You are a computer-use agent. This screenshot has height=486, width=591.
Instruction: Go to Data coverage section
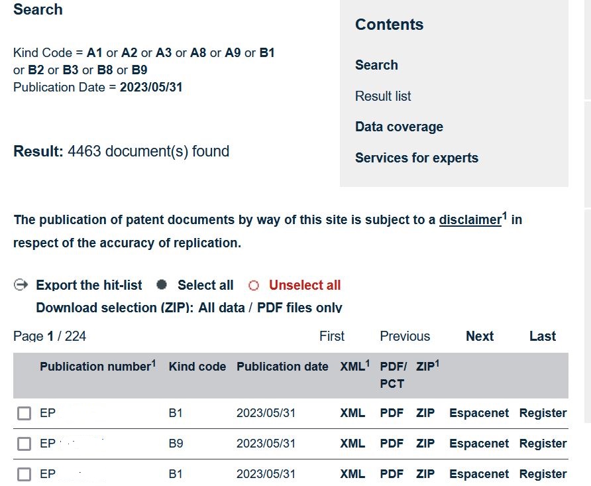(399, 127)
